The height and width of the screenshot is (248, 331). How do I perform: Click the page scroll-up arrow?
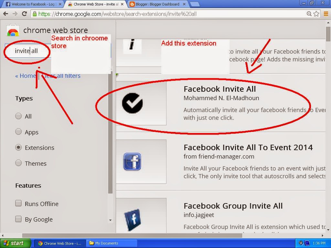(x=328, y=22)
